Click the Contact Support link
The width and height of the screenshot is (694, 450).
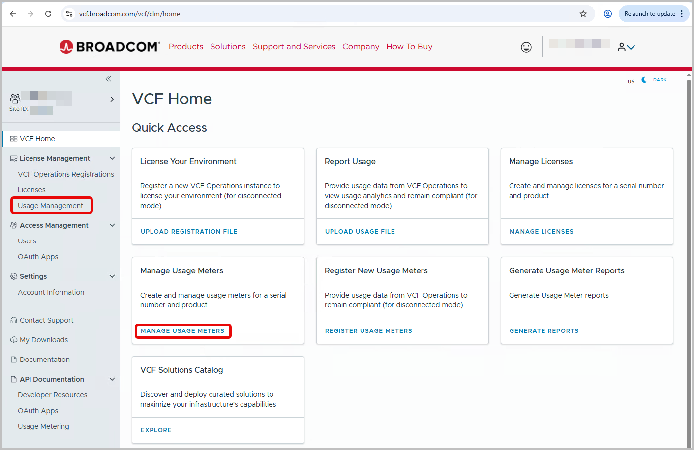[47, 320]
